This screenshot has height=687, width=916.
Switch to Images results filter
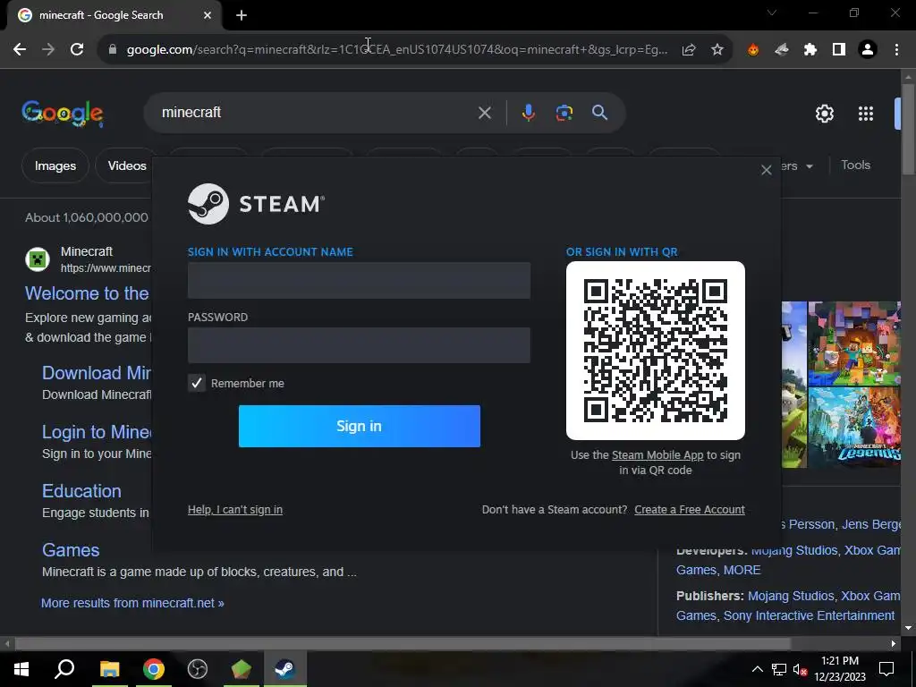[55, 165]
